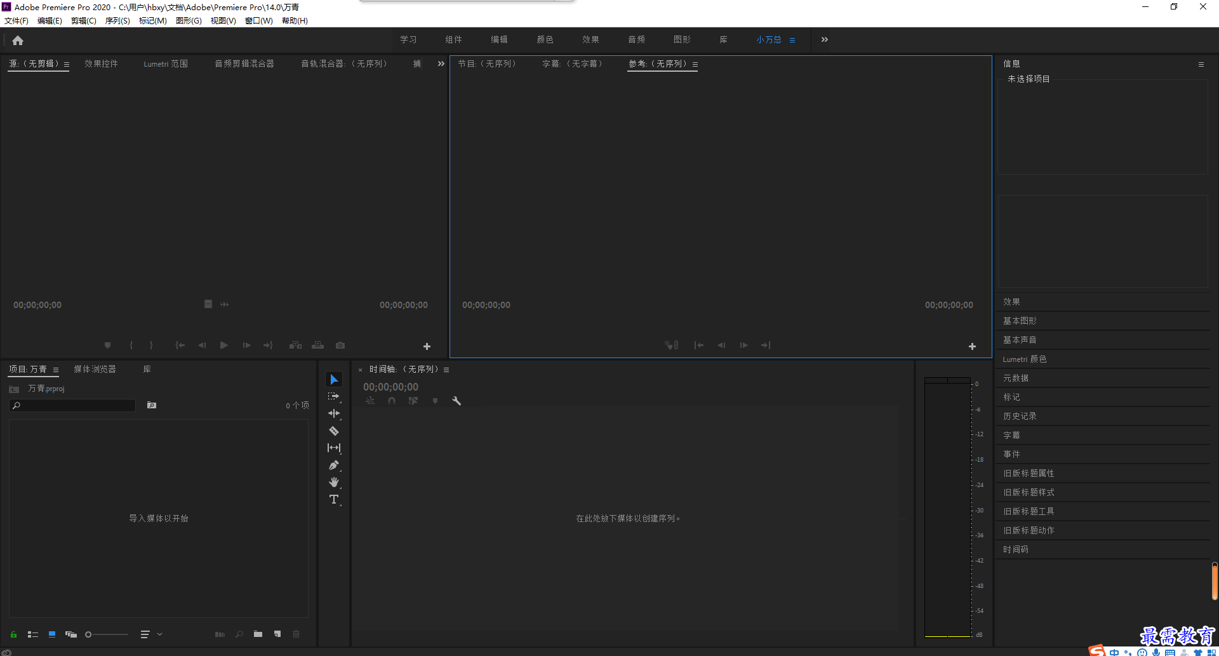Open the 窗口(W) menu

(x=259, y=21)
